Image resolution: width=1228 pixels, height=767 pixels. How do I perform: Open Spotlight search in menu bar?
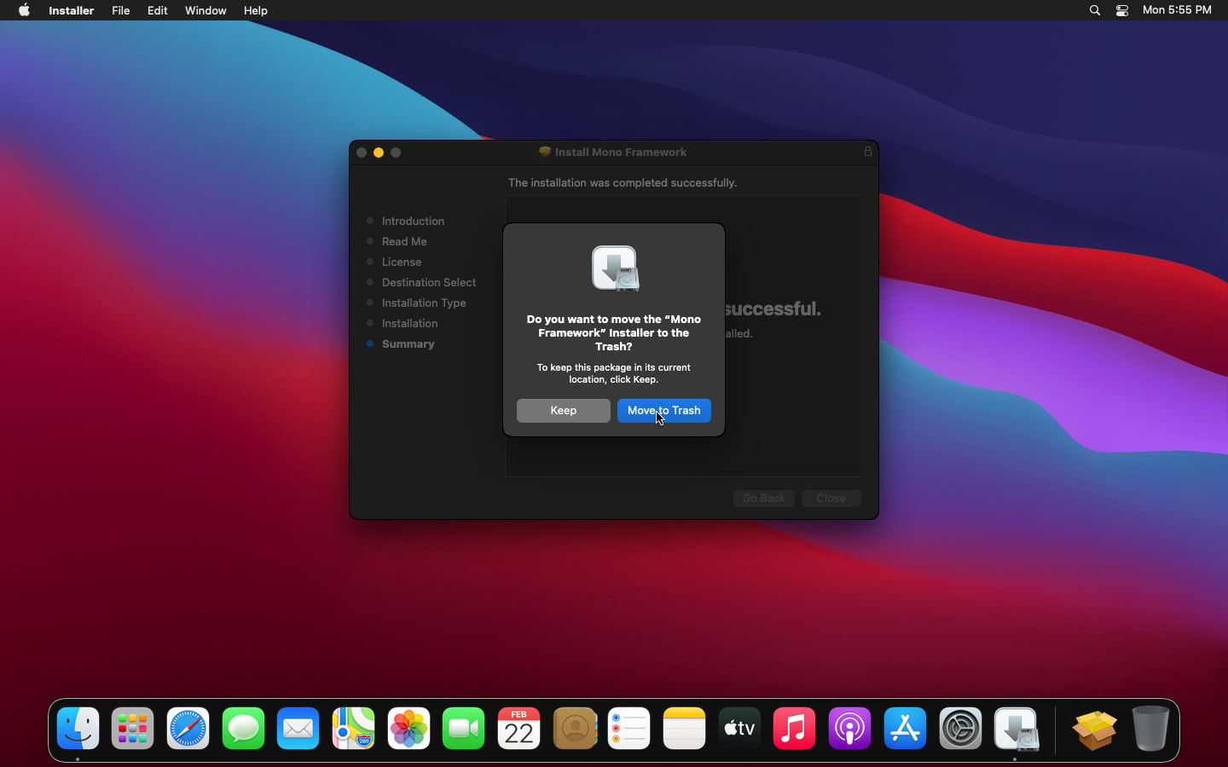point(1095,10)
